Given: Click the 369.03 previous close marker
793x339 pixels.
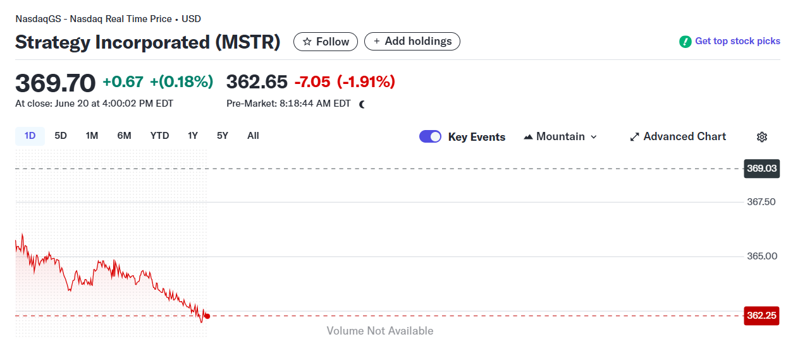Looking at the screenshot, I should tap(761, 169).
